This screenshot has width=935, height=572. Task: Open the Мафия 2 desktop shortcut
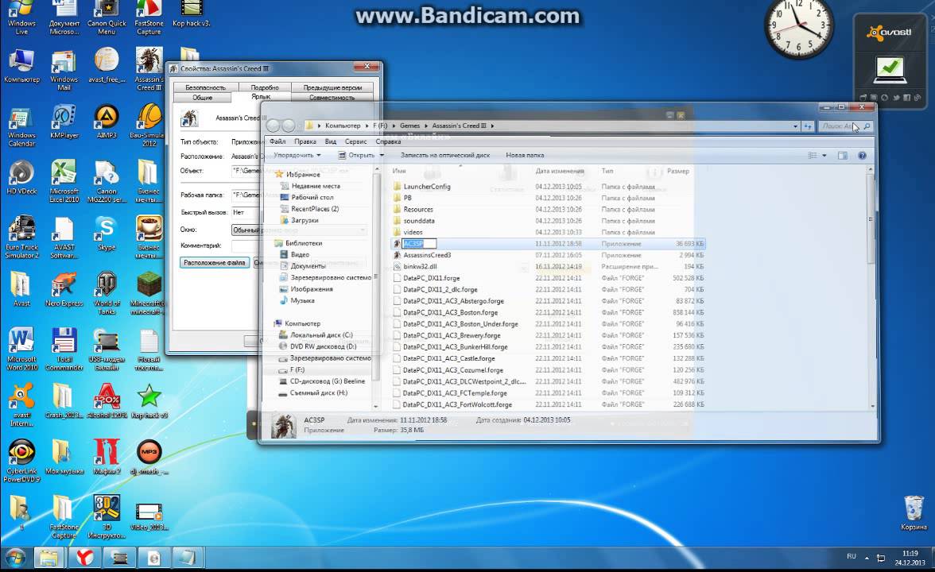[x=107, y=458]
